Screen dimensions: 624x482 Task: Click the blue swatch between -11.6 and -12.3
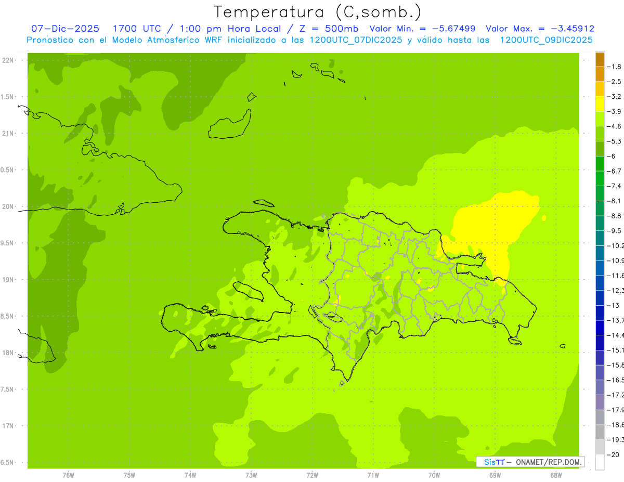point(600,283)
